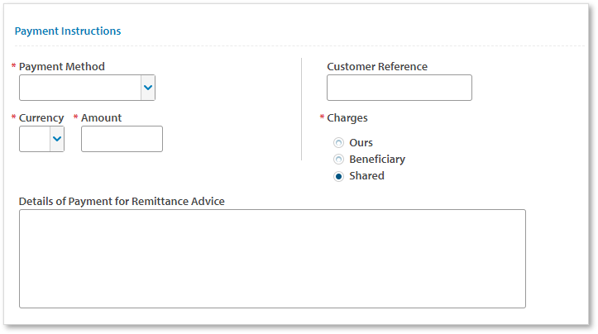
Task: Select the Shared charges radio button
Action: click(338, 176)
